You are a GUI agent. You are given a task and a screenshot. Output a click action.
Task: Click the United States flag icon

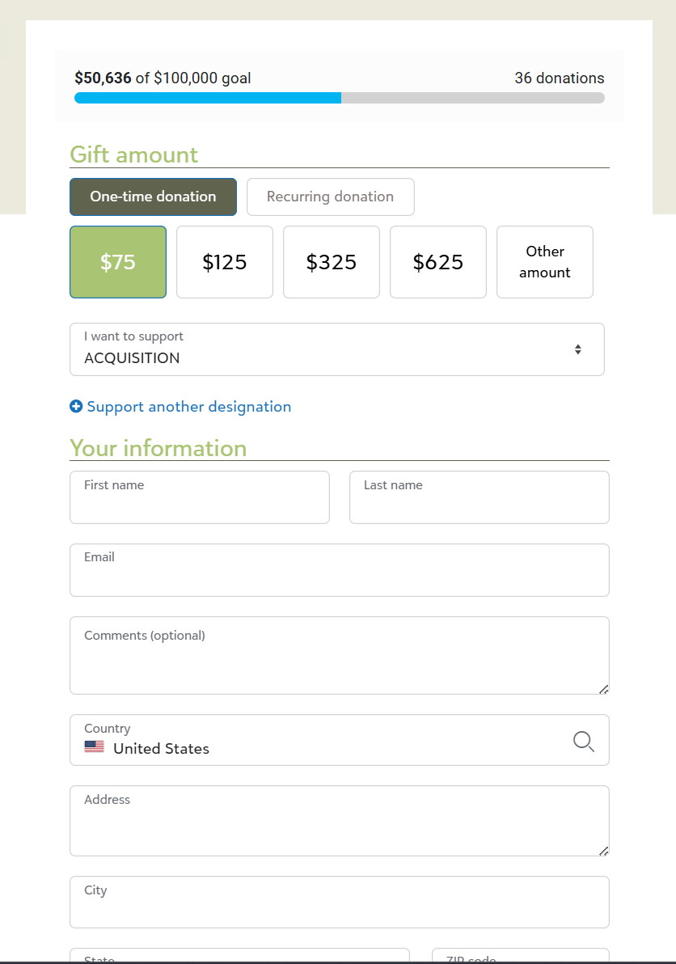(x=93, y=747)
